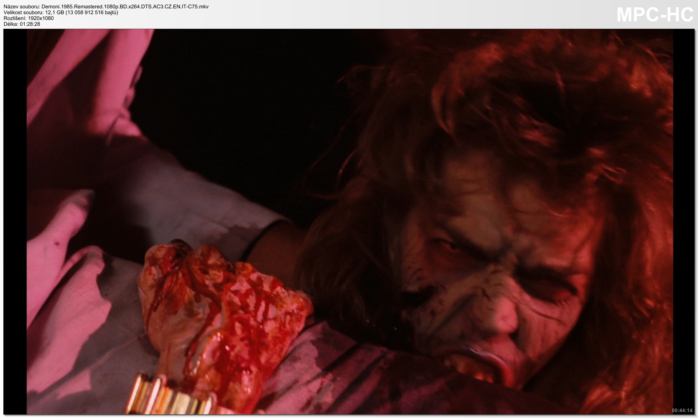
Task: Click the 00:44:14 timestamp on the frame
Action: click(682, 410)
